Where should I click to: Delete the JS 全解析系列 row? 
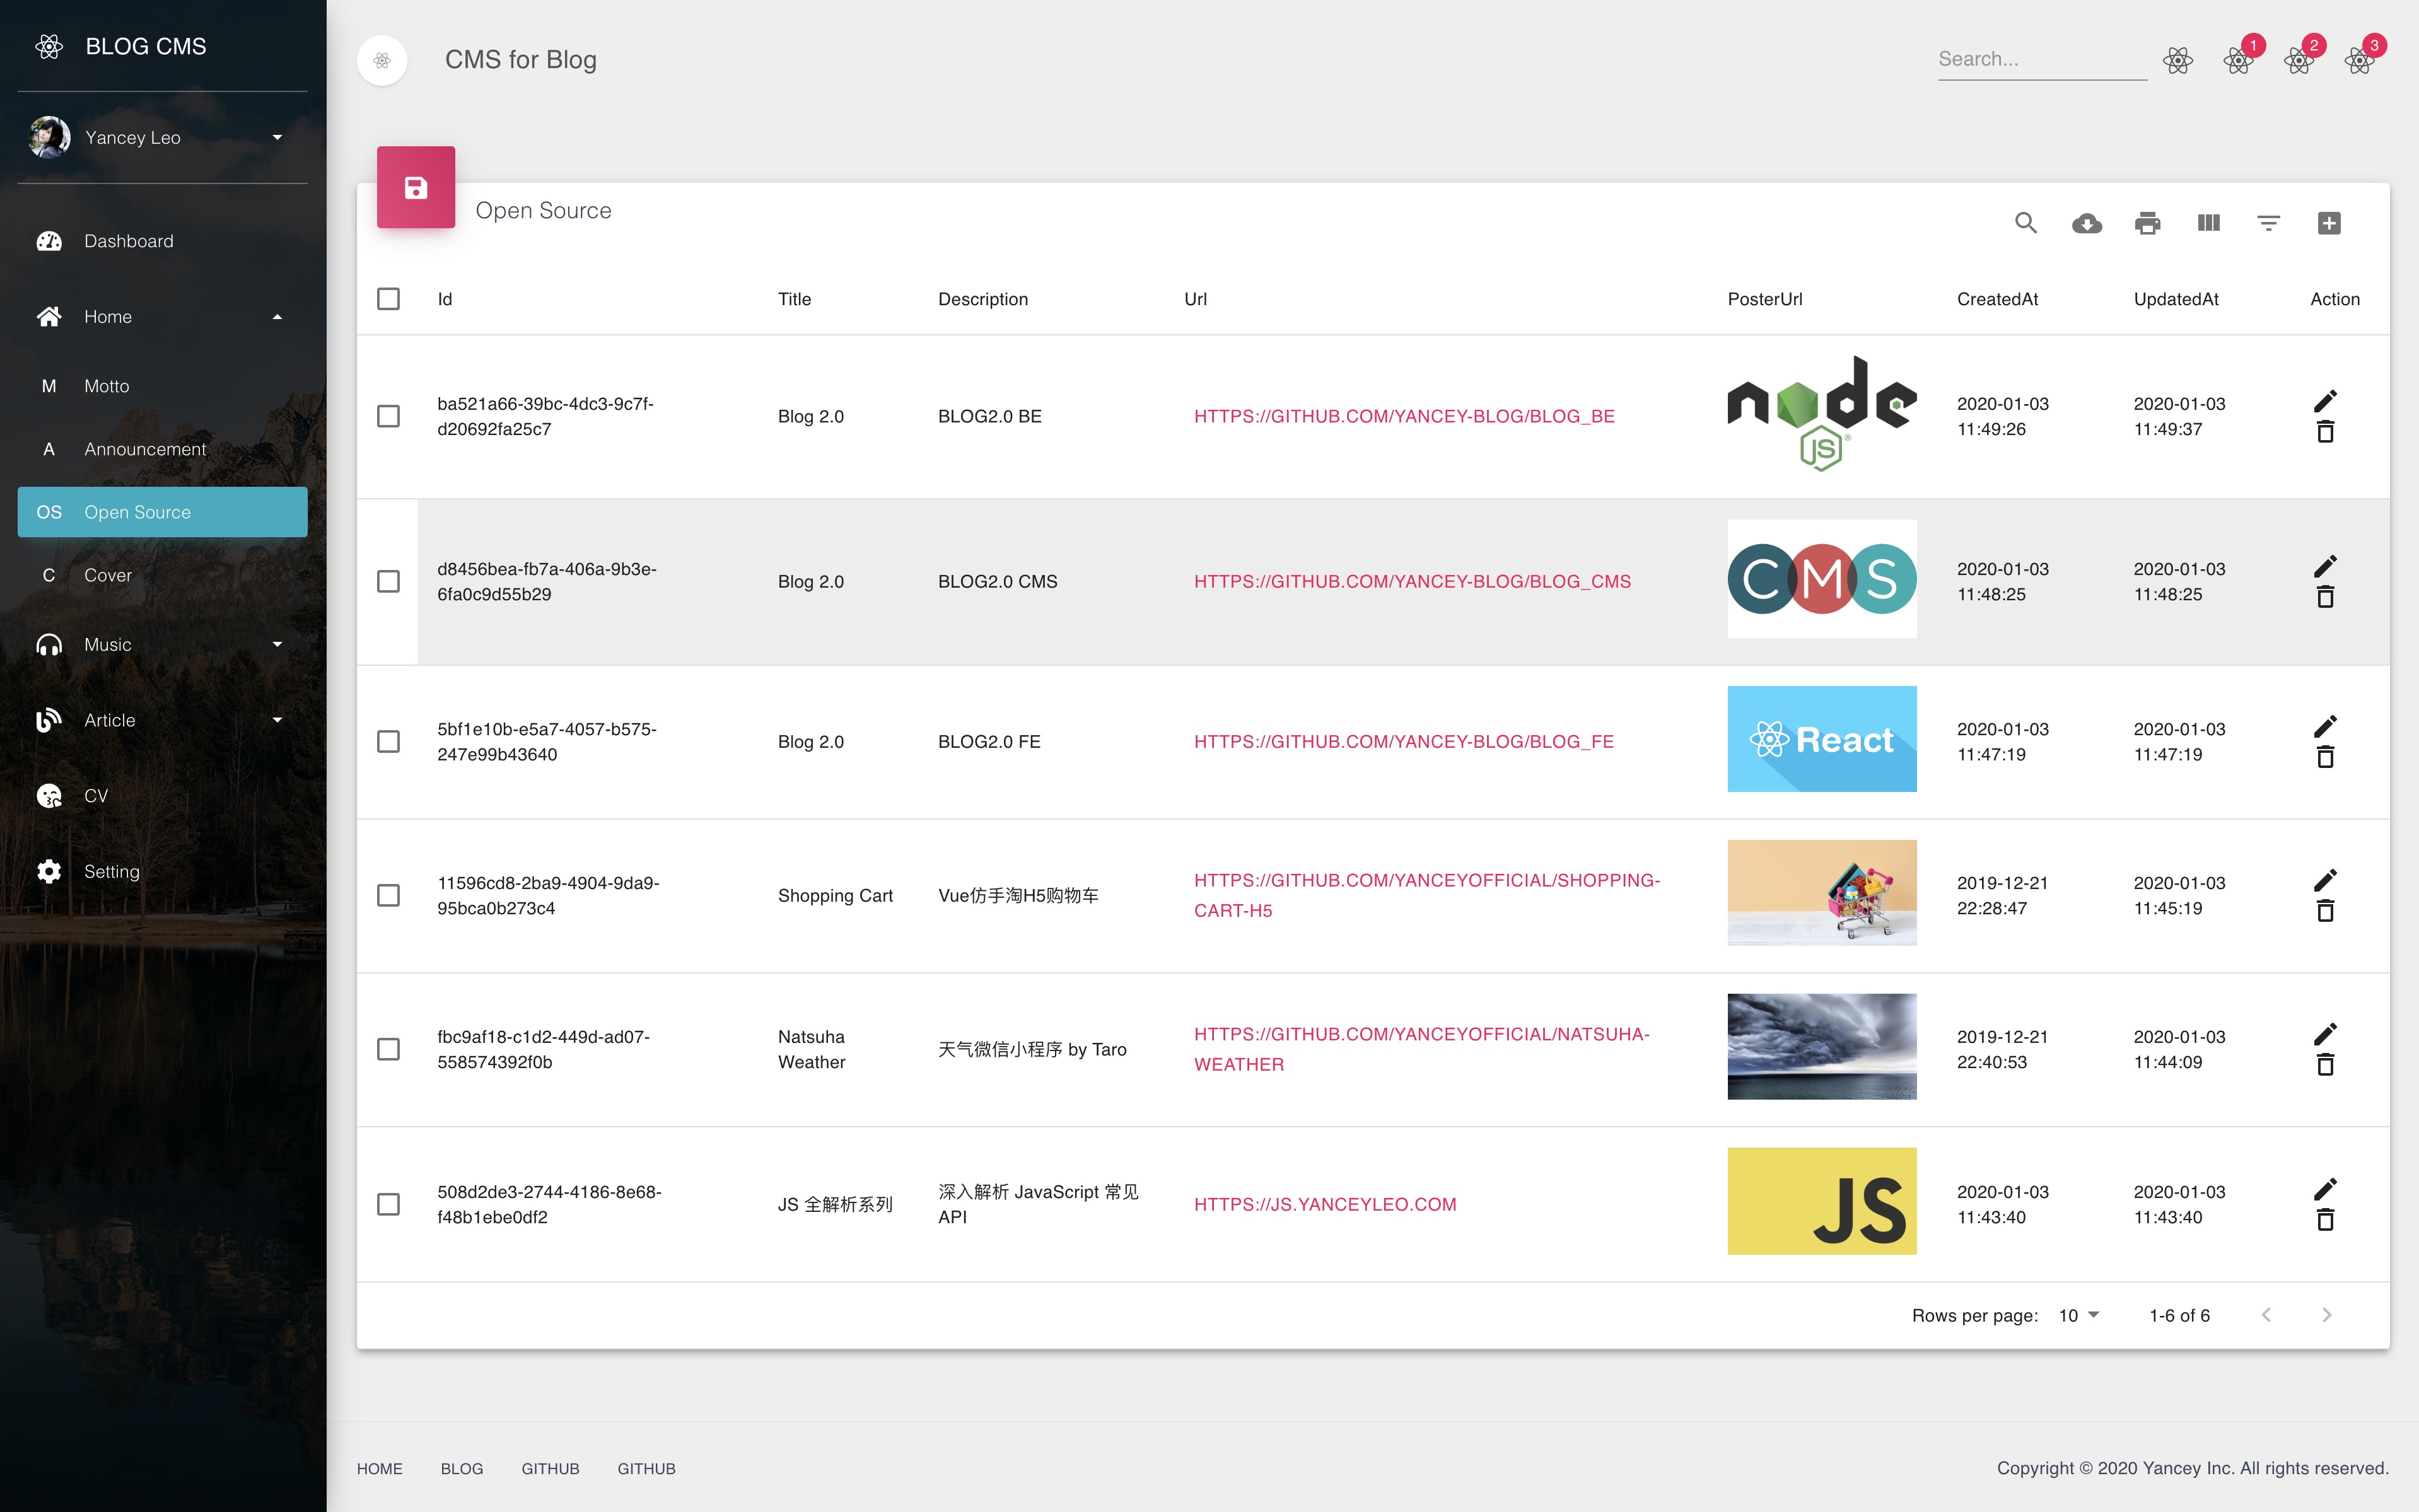[x=2325, y=1220]
